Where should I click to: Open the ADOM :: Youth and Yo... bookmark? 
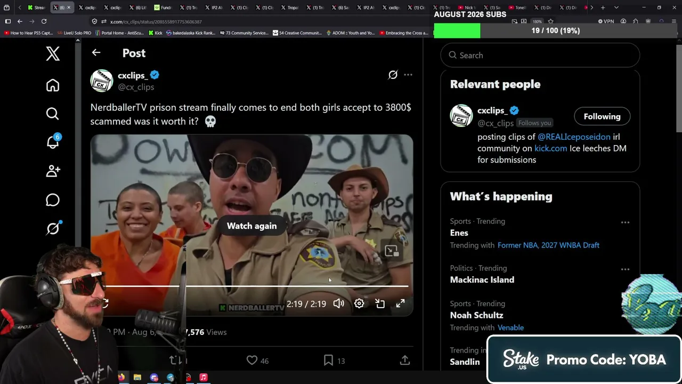(351, 33)
